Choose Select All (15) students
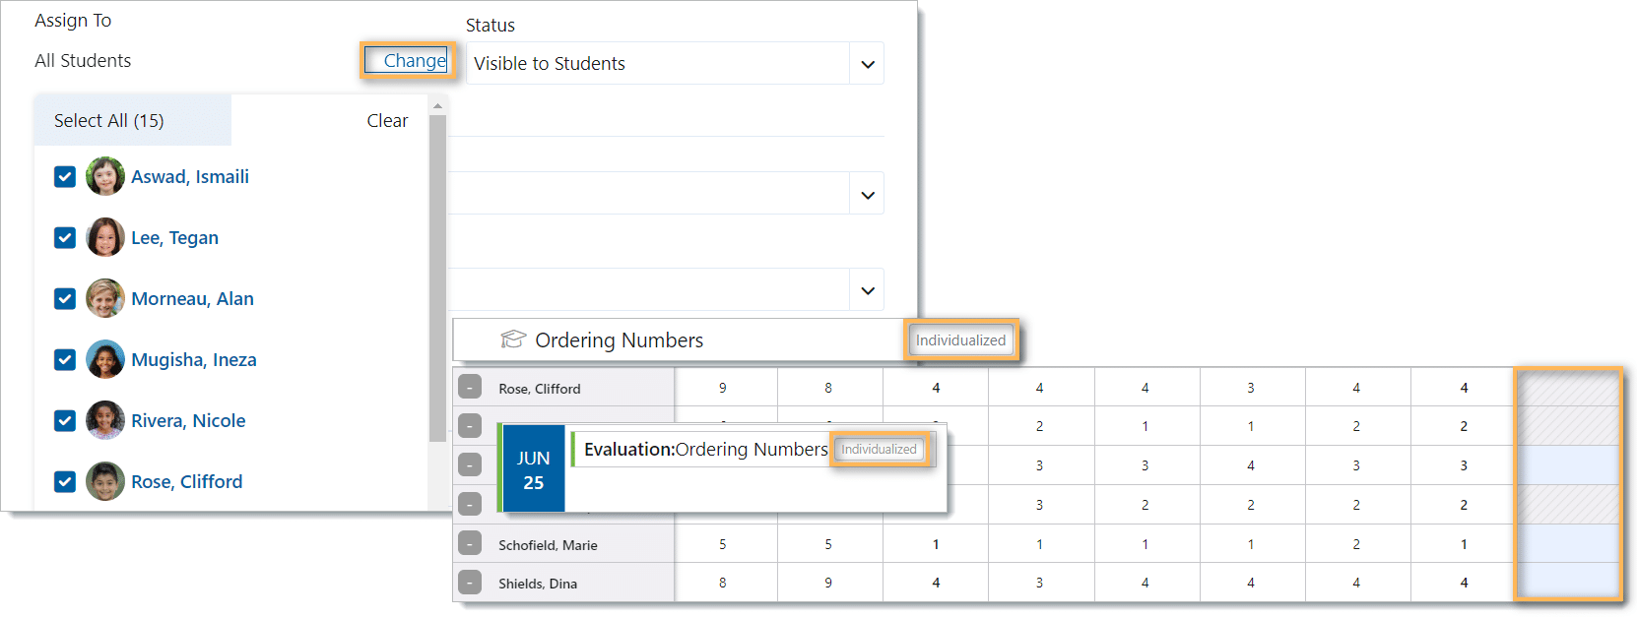Image resolution: width=1637 pixels, height=617 pixels. (x=109, y=121)
